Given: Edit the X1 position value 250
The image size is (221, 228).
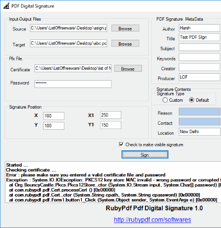Looking at the screenshot, I should pyautogui.click(x=110, y=115).
